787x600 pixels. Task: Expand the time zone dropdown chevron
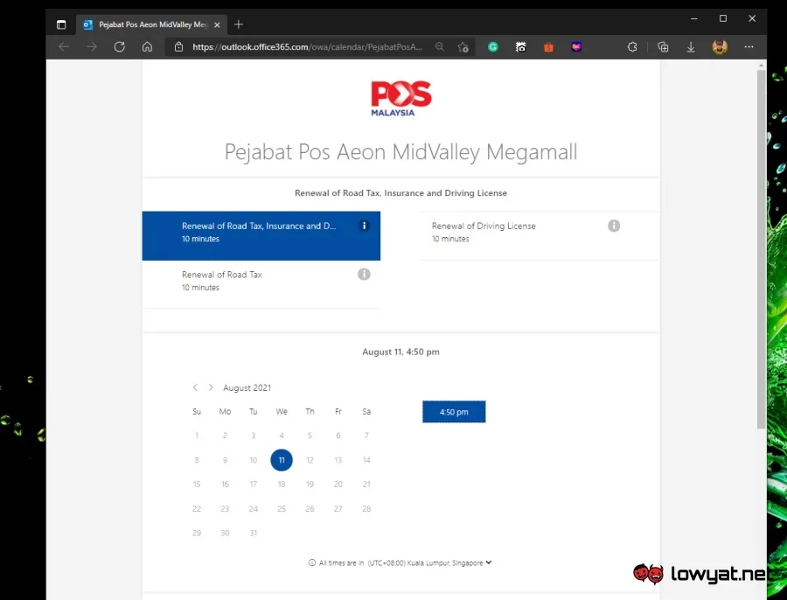point(489,563)
